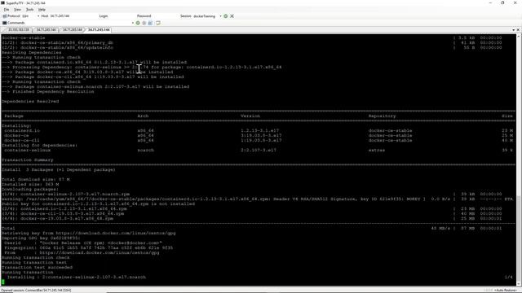The width and height of the screenshot is (522, 293).
Task: Click X icon beside green connect icon
Action: tap(232, 16)
